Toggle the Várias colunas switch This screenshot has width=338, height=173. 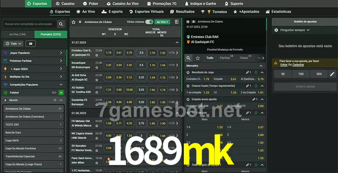click(149, 22)
